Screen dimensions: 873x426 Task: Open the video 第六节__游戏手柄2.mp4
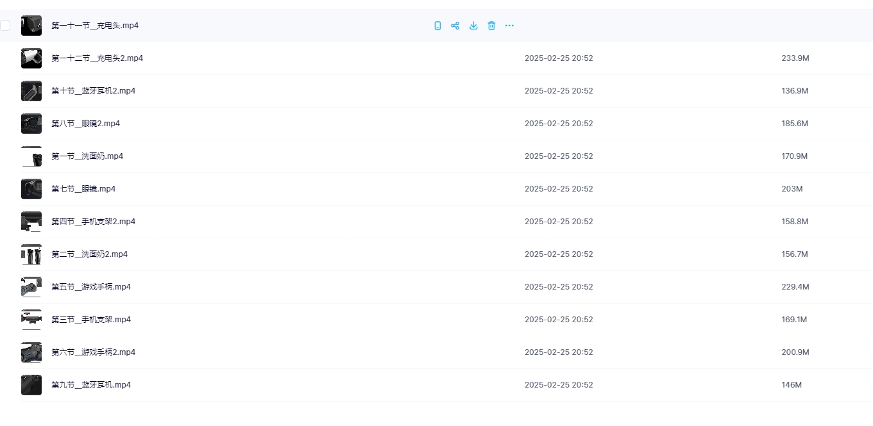point(93,352)
